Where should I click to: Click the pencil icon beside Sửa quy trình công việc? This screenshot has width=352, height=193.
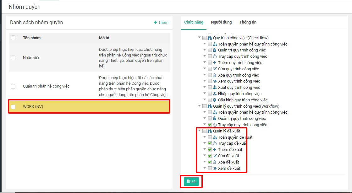click(x=215, y=69)
